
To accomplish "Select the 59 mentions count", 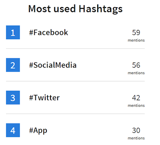I will click(136, 32).
